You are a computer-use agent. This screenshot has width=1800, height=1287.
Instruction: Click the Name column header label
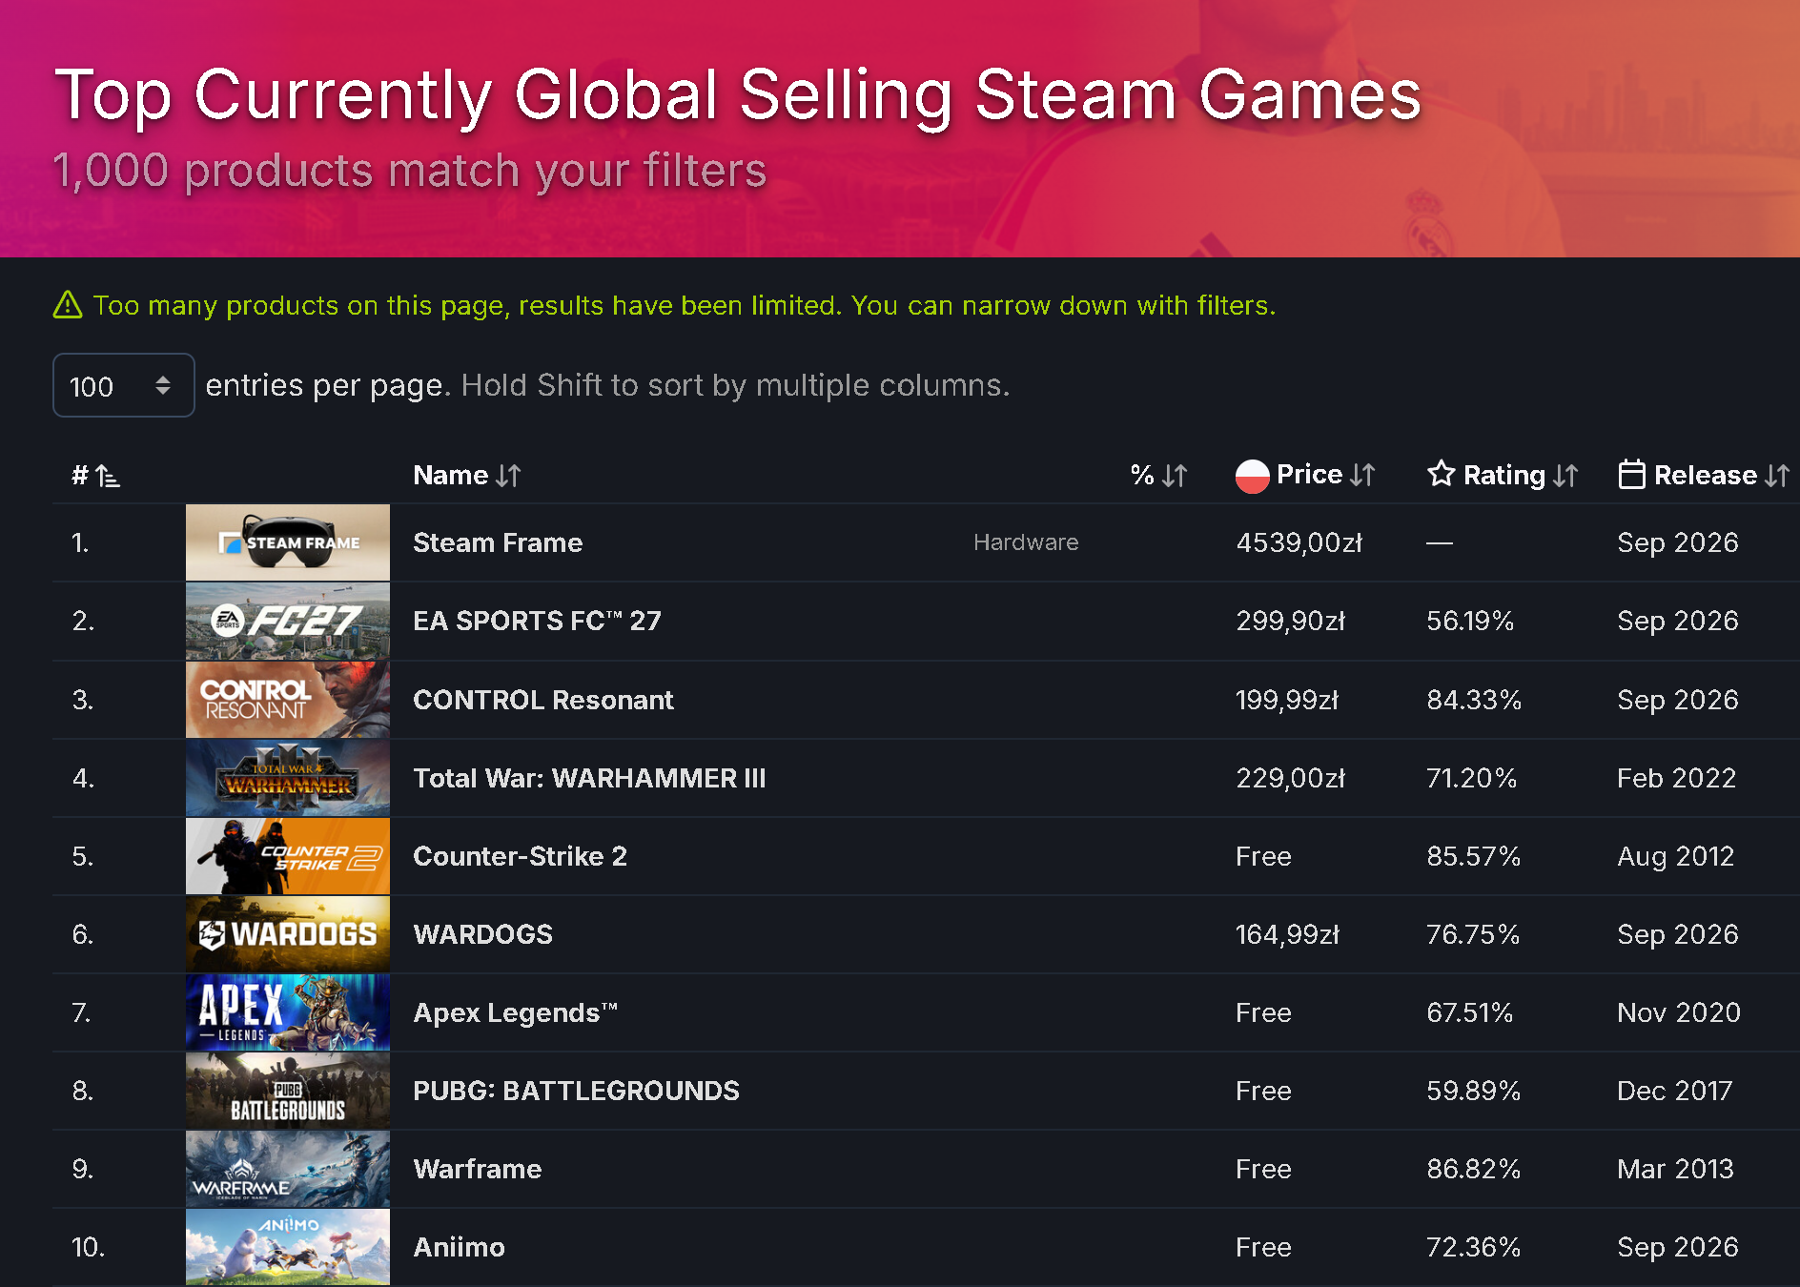click(x=451, y=475)
